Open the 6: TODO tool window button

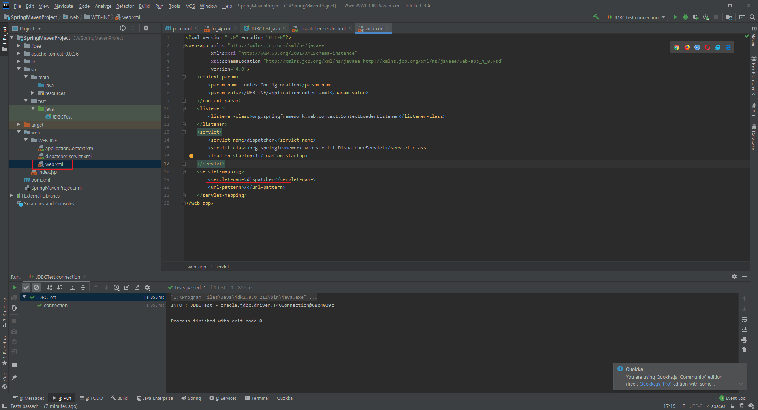click(91, 398)
